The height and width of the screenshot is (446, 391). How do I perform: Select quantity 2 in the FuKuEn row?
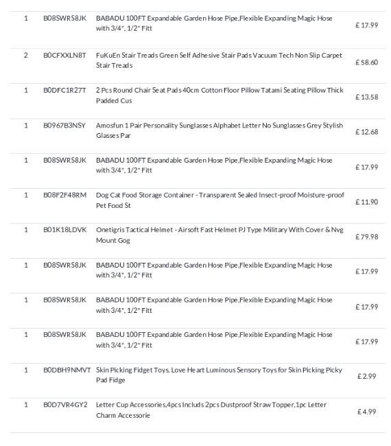pos(26,55)
